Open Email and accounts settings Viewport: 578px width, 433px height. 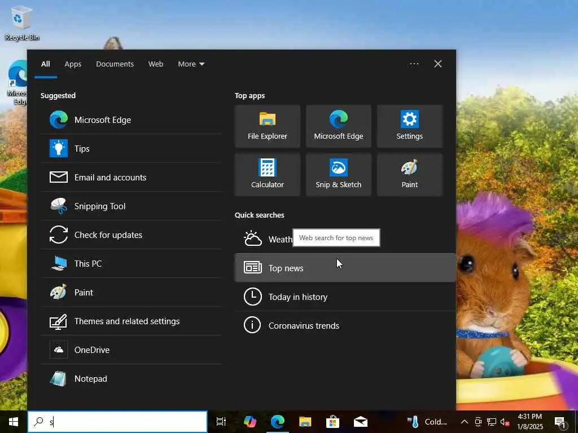click(x=131, y=177)
